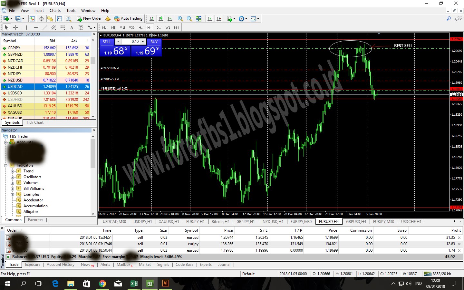Screen dimensions: 464x290
Task: Tile chart windows icon
Action: (198, 19)
